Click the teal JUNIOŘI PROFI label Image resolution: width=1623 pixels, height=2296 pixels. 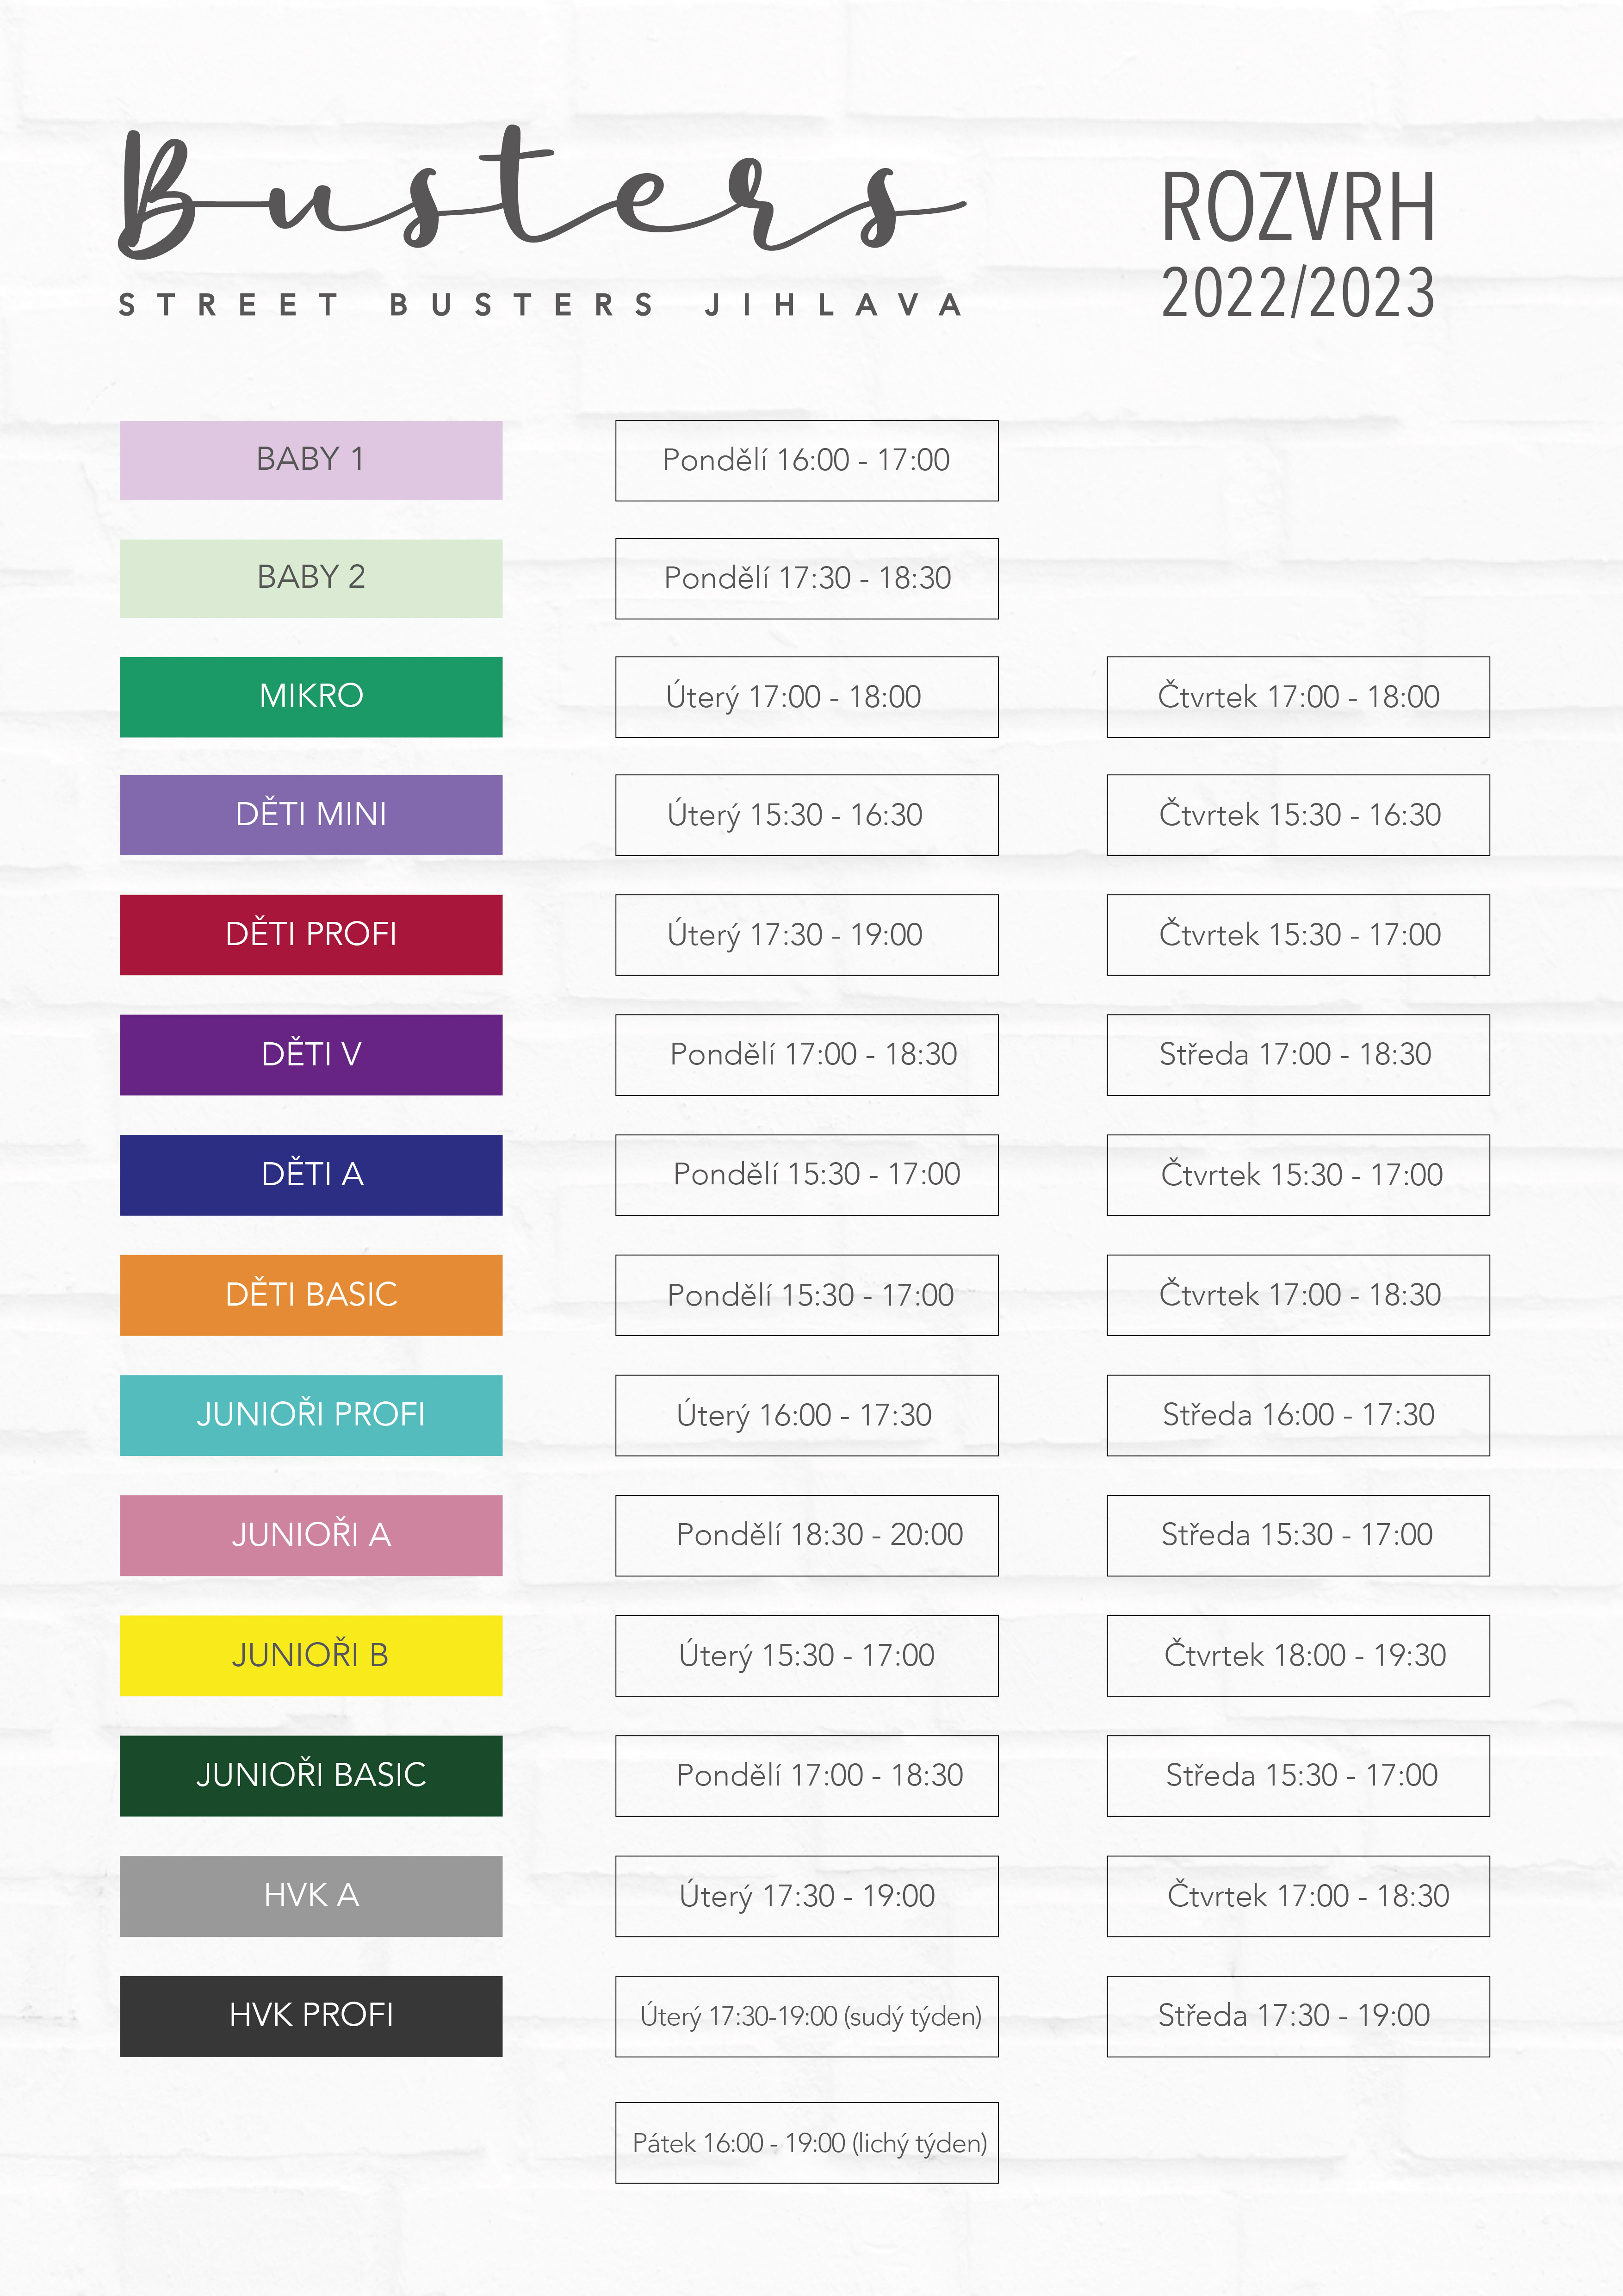pos(311,1415)
